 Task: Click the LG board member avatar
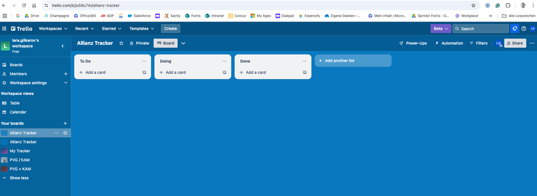pos(499,43)
